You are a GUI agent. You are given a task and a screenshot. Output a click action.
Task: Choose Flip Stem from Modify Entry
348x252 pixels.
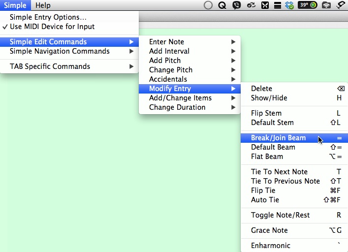click(x=266, y=113)
